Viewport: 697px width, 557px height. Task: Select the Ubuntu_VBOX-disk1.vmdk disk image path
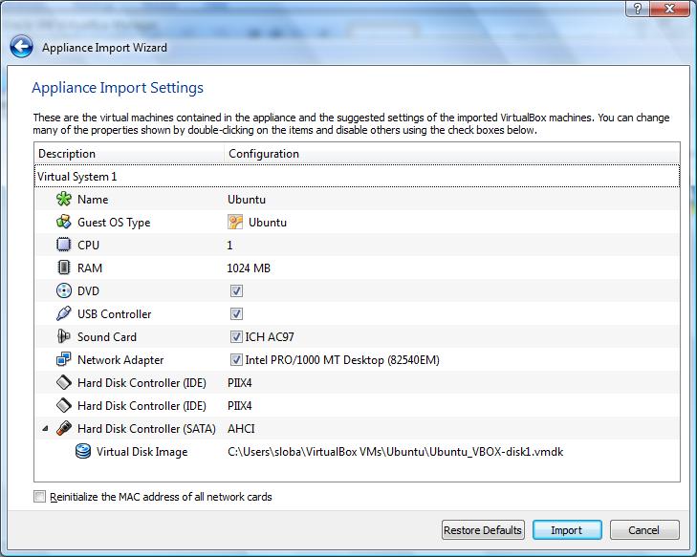click(395, 452)
